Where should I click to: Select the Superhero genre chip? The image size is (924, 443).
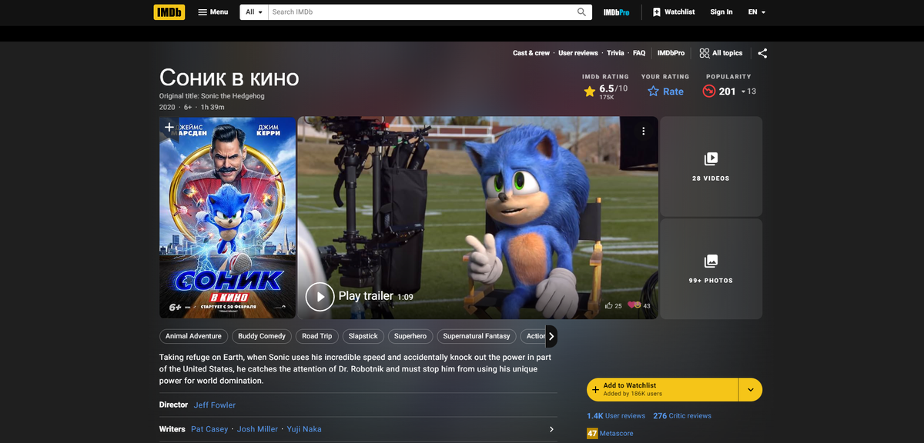410,336
